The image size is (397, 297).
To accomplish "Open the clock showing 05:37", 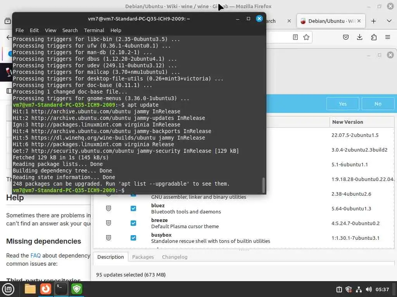I will 382,289.
